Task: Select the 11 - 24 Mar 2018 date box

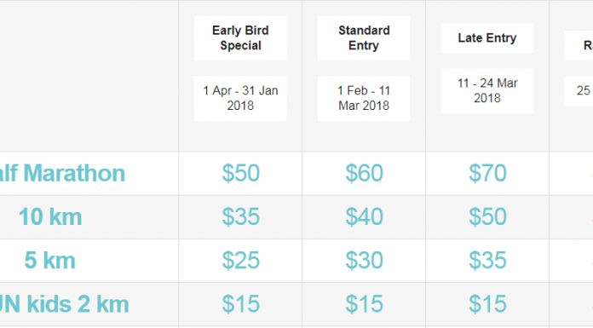Action: point(487,91)
